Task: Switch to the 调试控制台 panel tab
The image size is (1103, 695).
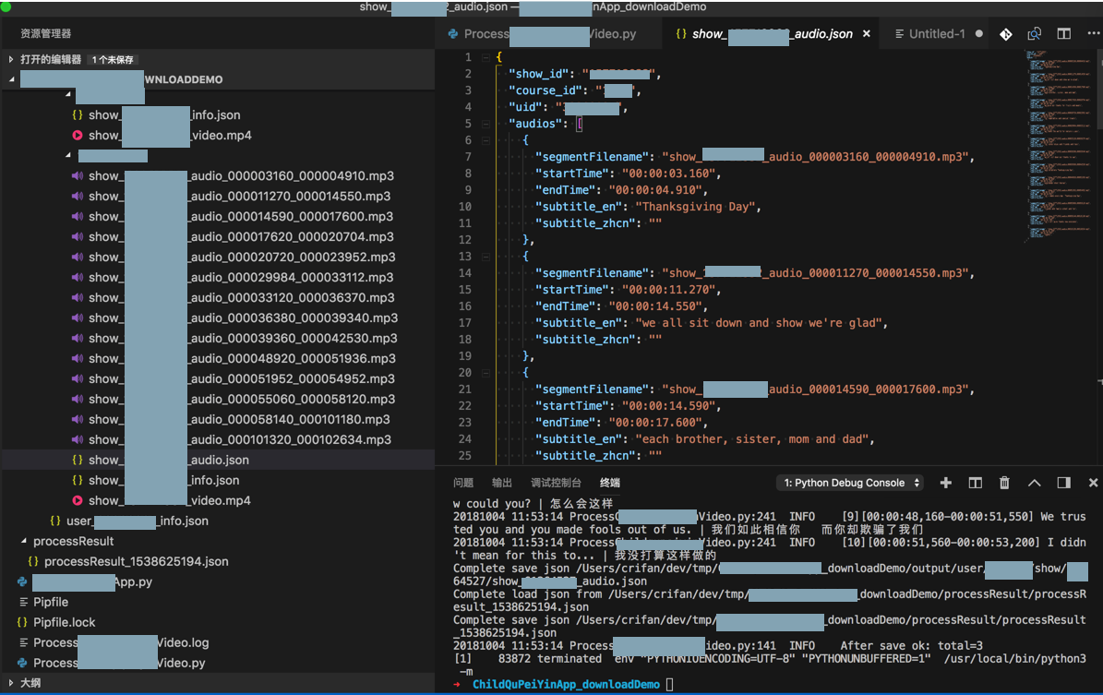Action: pyautogui.click(x=556, y=483)
